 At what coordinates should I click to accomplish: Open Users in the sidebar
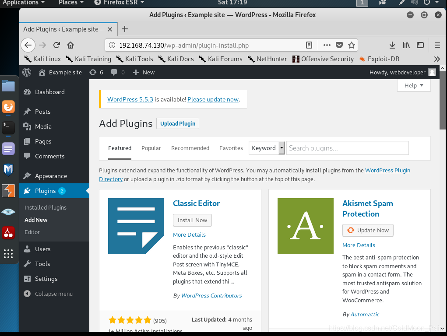coord(54,249)
